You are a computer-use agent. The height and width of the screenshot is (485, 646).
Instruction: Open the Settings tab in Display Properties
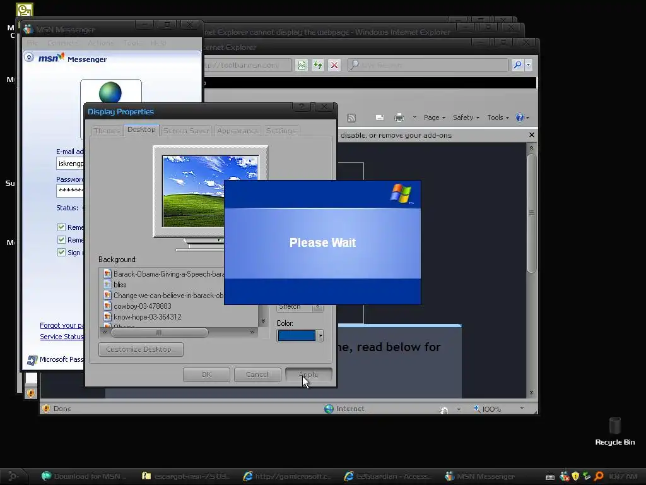pos(281,130)
